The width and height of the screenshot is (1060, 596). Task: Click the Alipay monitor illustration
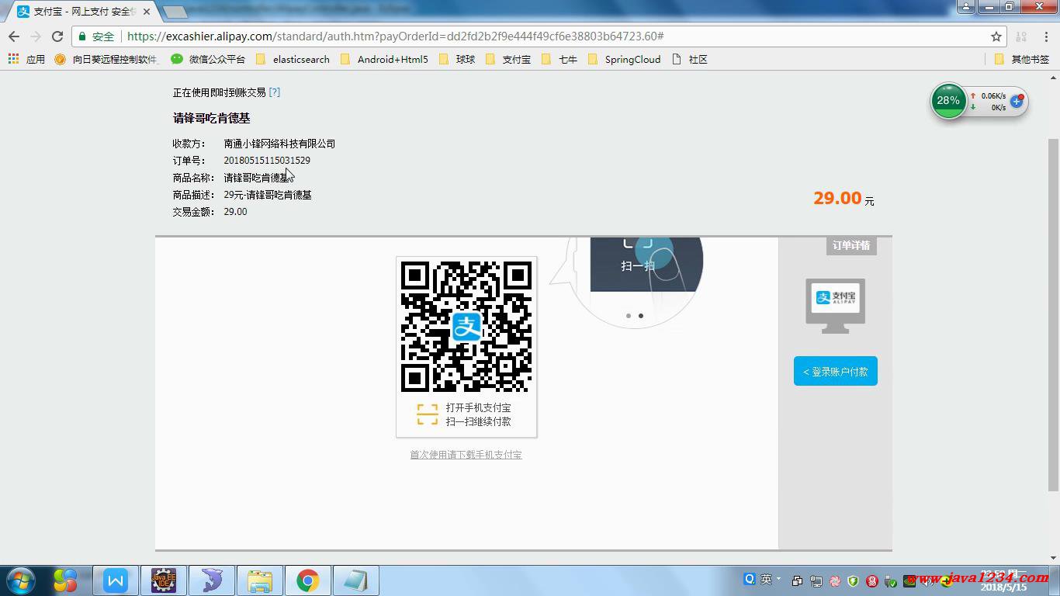pos(836,306)
